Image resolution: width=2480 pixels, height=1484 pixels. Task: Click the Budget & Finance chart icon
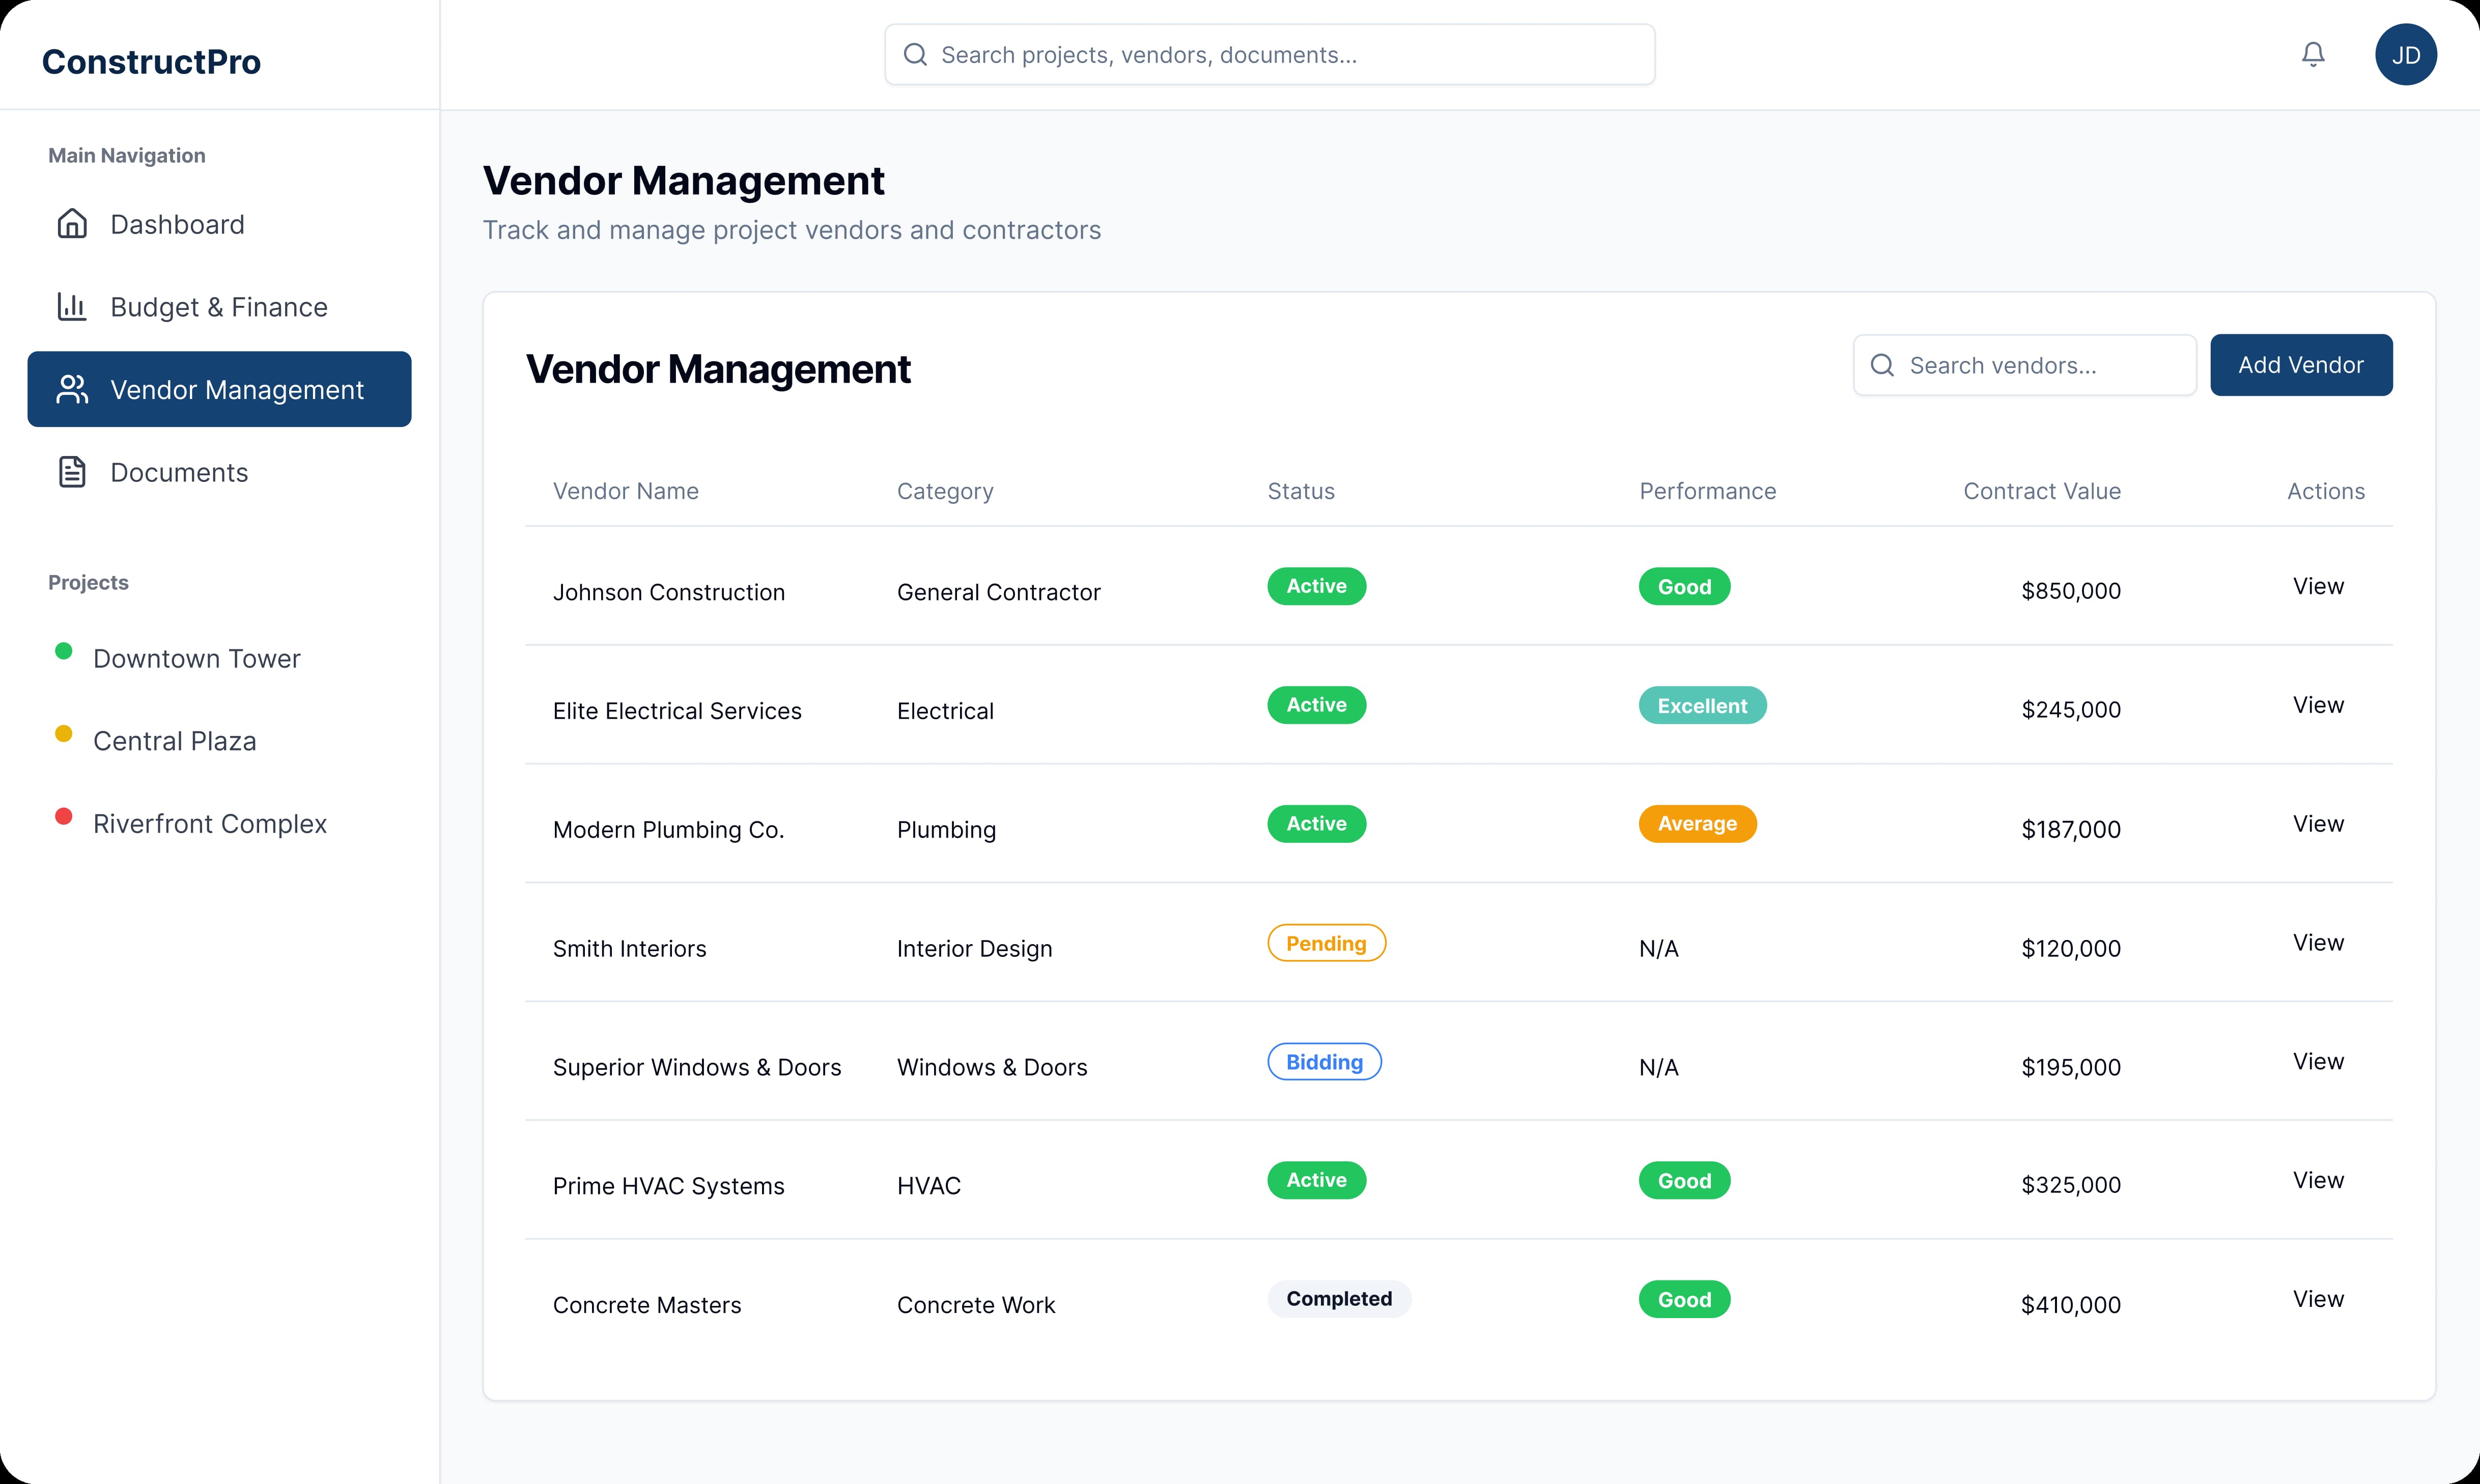(x=72, y=307)
